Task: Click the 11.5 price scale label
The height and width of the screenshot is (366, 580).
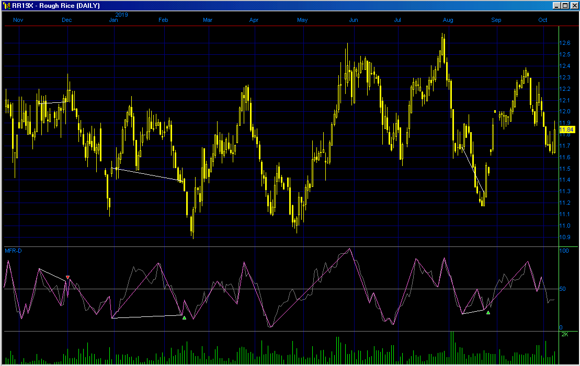Action: pyautogui.click(x=565, y=169)
